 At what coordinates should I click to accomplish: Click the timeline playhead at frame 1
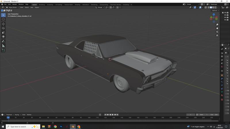8,118
